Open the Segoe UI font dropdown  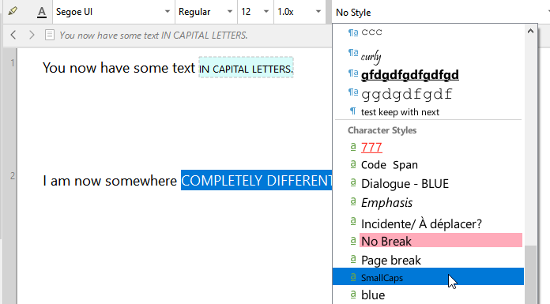(113, 12)
